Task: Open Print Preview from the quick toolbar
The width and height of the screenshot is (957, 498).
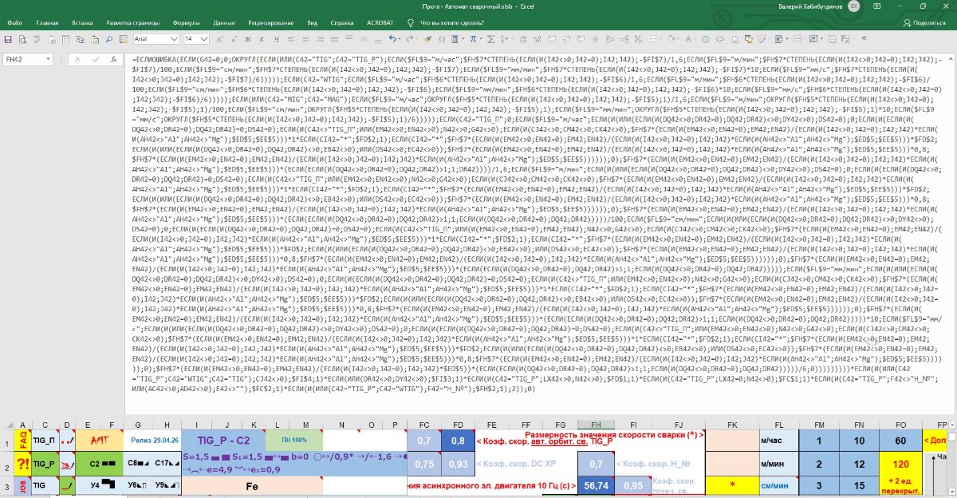Action: (x=22, y=38)
